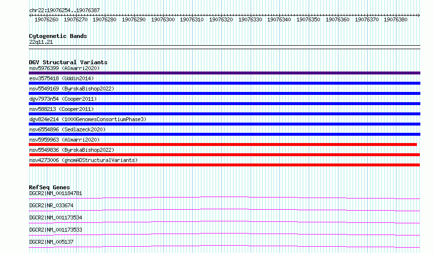434x253 pixels.
Task: Click the blue dgv824e214 variant bar
Action: [x=224, y=124]
